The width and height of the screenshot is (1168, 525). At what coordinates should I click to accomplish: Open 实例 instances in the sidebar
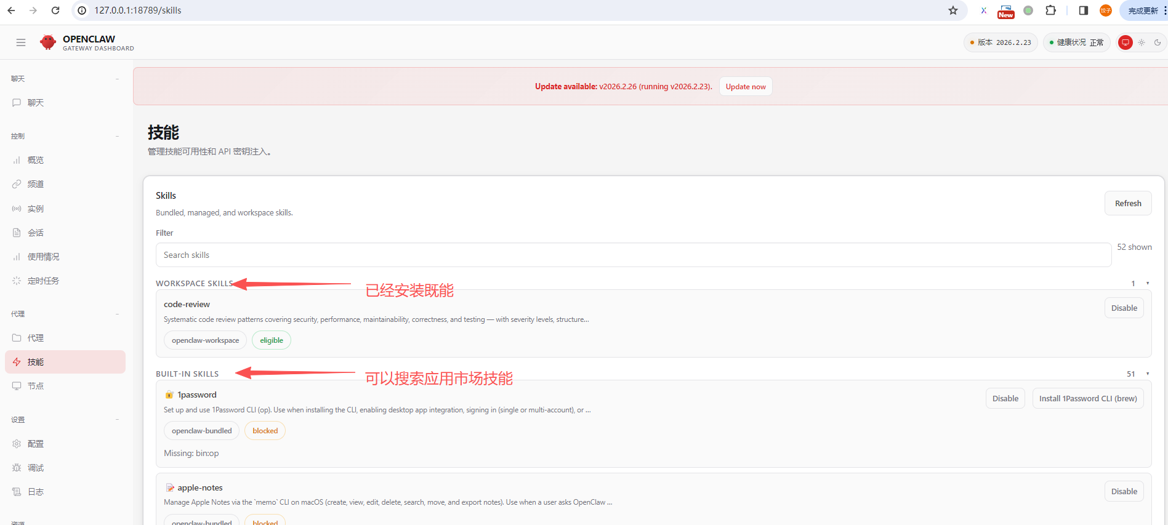pyautogui.click(x=65, y=209)
